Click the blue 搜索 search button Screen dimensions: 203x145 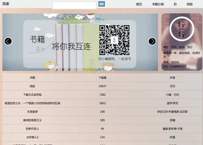(x=102, y=4)
